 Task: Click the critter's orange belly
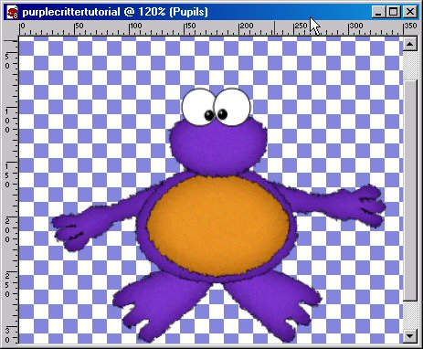[218, 227]
